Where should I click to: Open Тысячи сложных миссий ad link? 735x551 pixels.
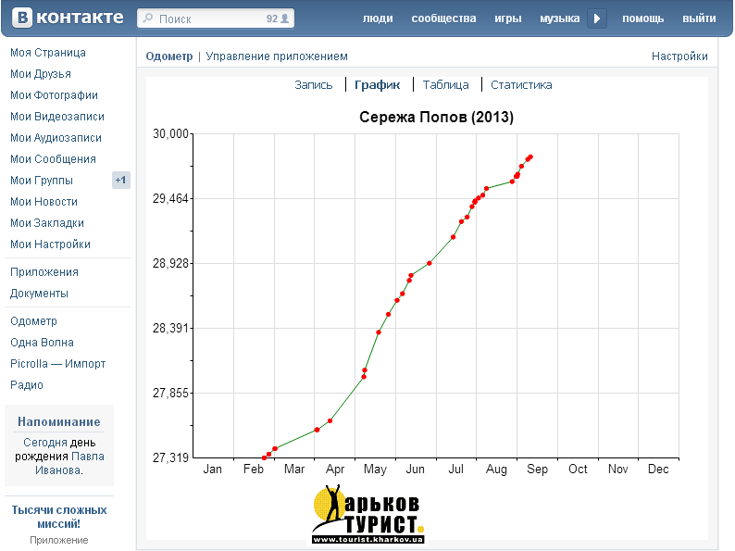tap(59, 517)
